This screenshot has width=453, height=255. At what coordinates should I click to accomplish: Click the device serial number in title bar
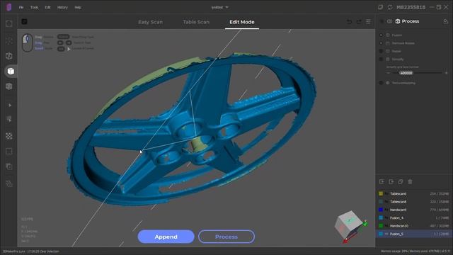[411, 7]
